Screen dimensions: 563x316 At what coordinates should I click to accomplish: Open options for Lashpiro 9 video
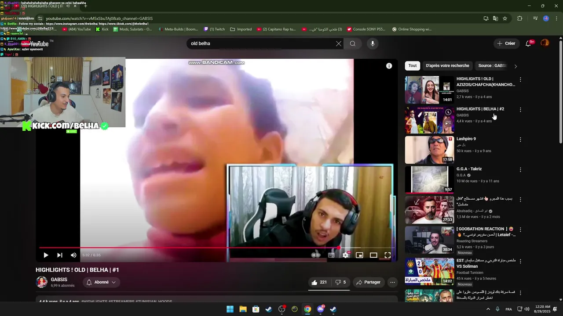pos(520,140)
